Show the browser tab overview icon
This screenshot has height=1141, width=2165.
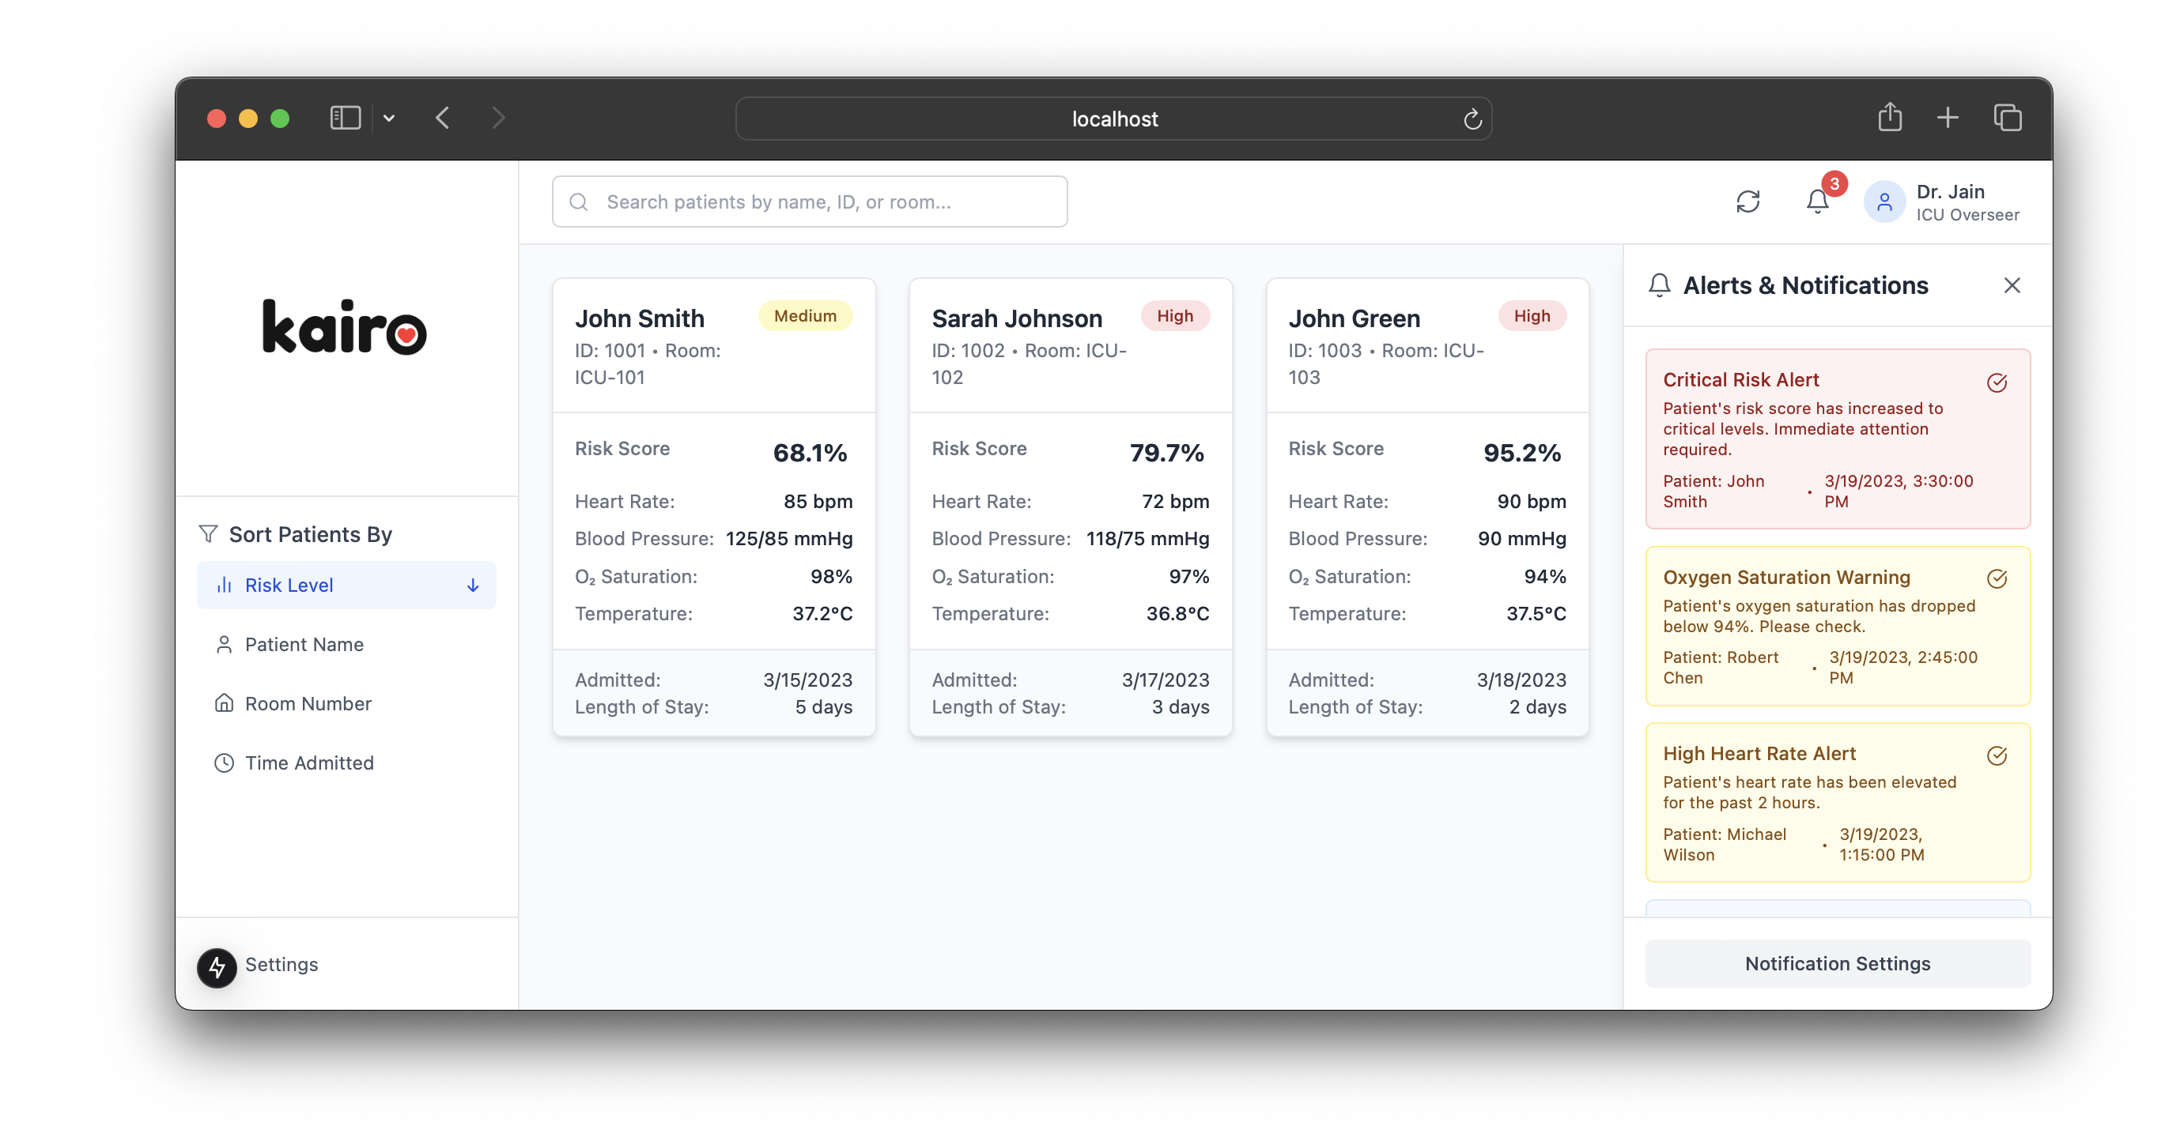tap(2007, 118)
